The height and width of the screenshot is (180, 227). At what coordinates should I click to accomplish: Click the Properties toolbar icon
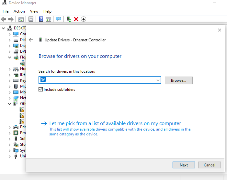pyautogui.click(x=31, y=19)
